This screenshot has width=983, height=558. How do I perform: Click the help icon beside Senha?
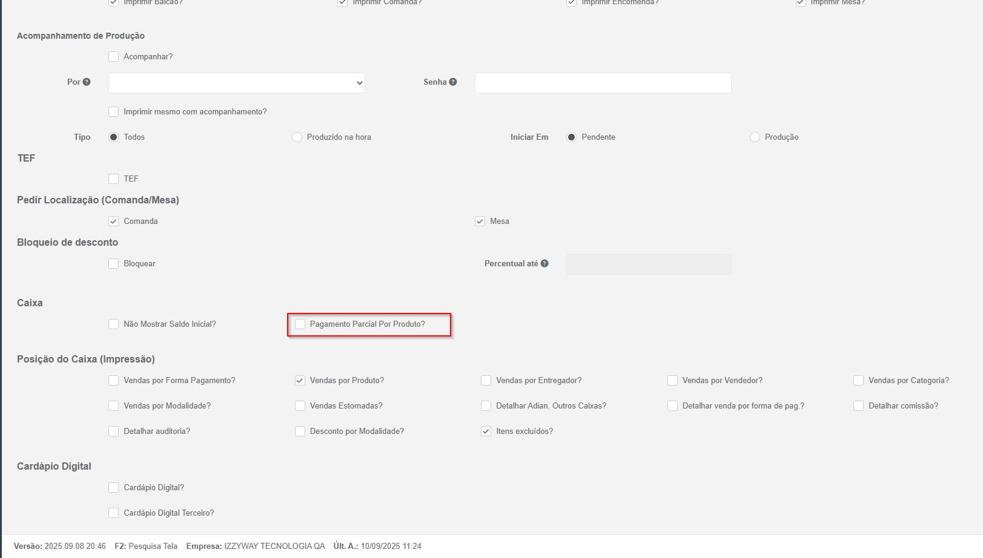453,82
